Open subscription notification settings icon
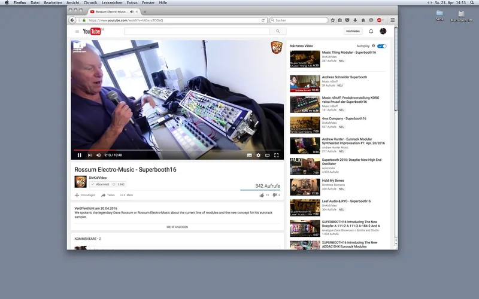Viewport: 479px width, 299px height. (x=114, y=184)
